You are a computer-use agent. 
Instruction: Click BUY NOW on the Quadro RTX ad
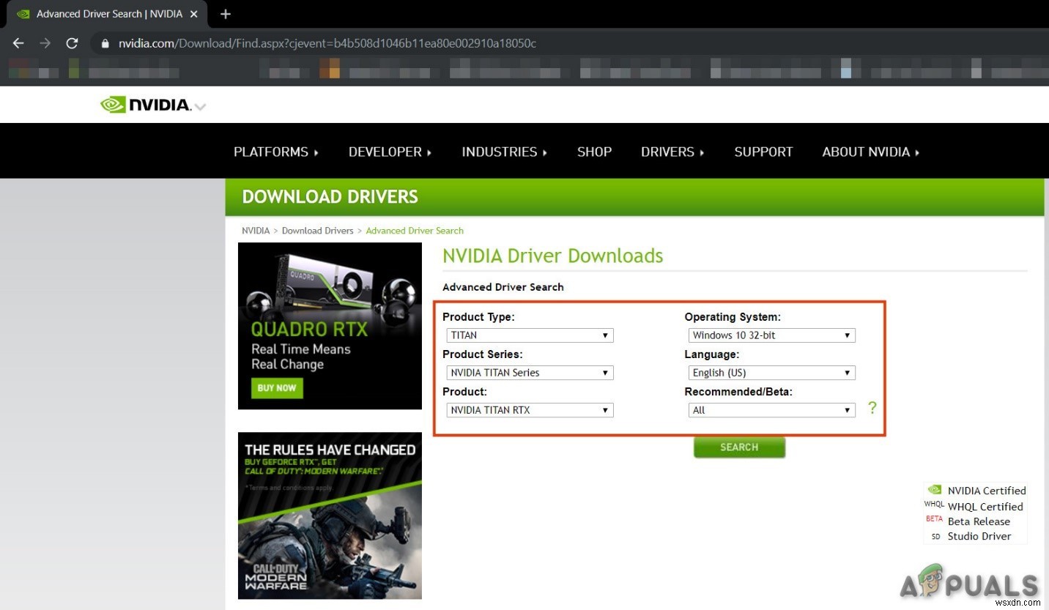tap(276, 387)
